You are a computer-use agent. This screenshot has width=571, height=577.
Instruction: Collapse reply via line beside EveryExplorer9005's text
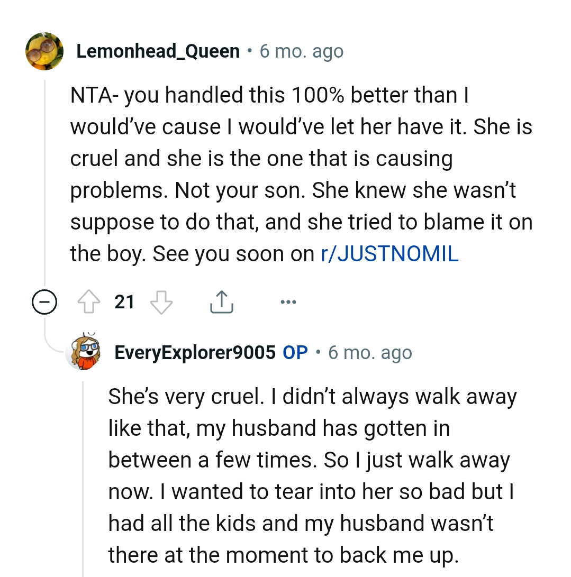click(83, 476)
